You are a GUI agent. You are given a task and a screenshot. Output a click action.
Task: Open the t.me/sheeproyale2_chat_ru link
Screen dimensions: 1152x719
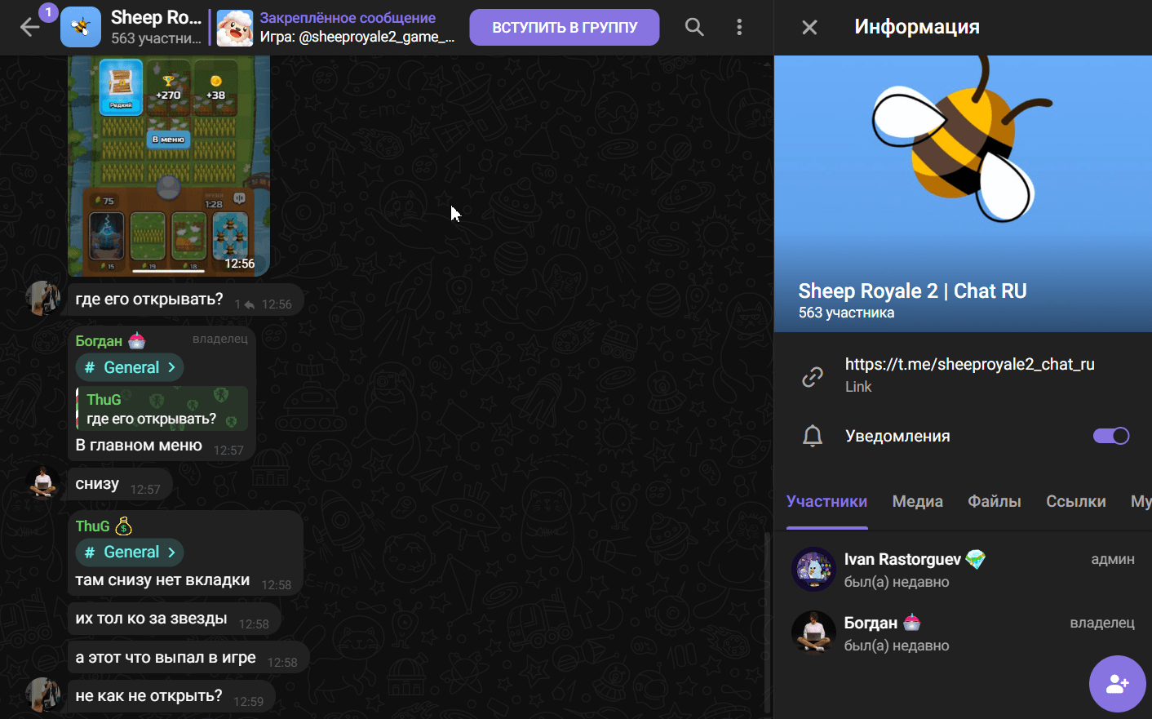coord(970,364)
